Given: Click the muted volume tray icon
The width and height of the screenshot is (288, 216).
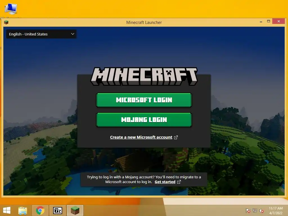Looking at the screenshot, I should [x=262, y=210].
